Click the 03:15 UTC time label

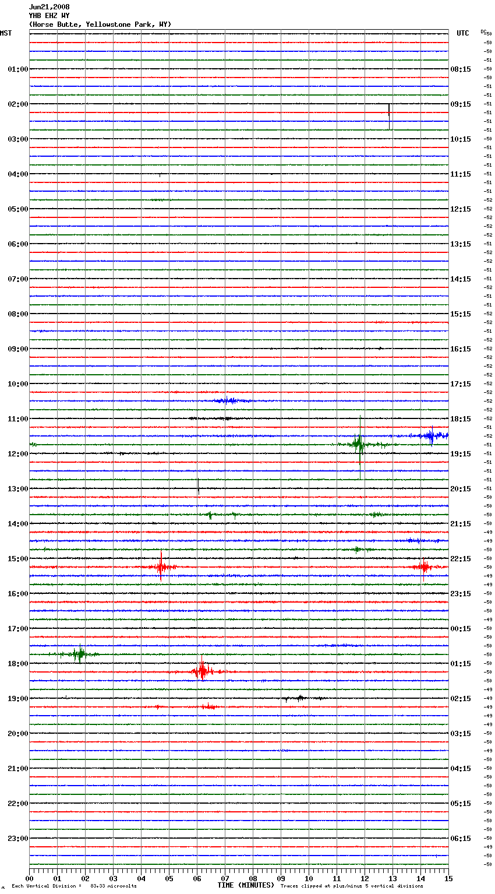pos(461,734)
